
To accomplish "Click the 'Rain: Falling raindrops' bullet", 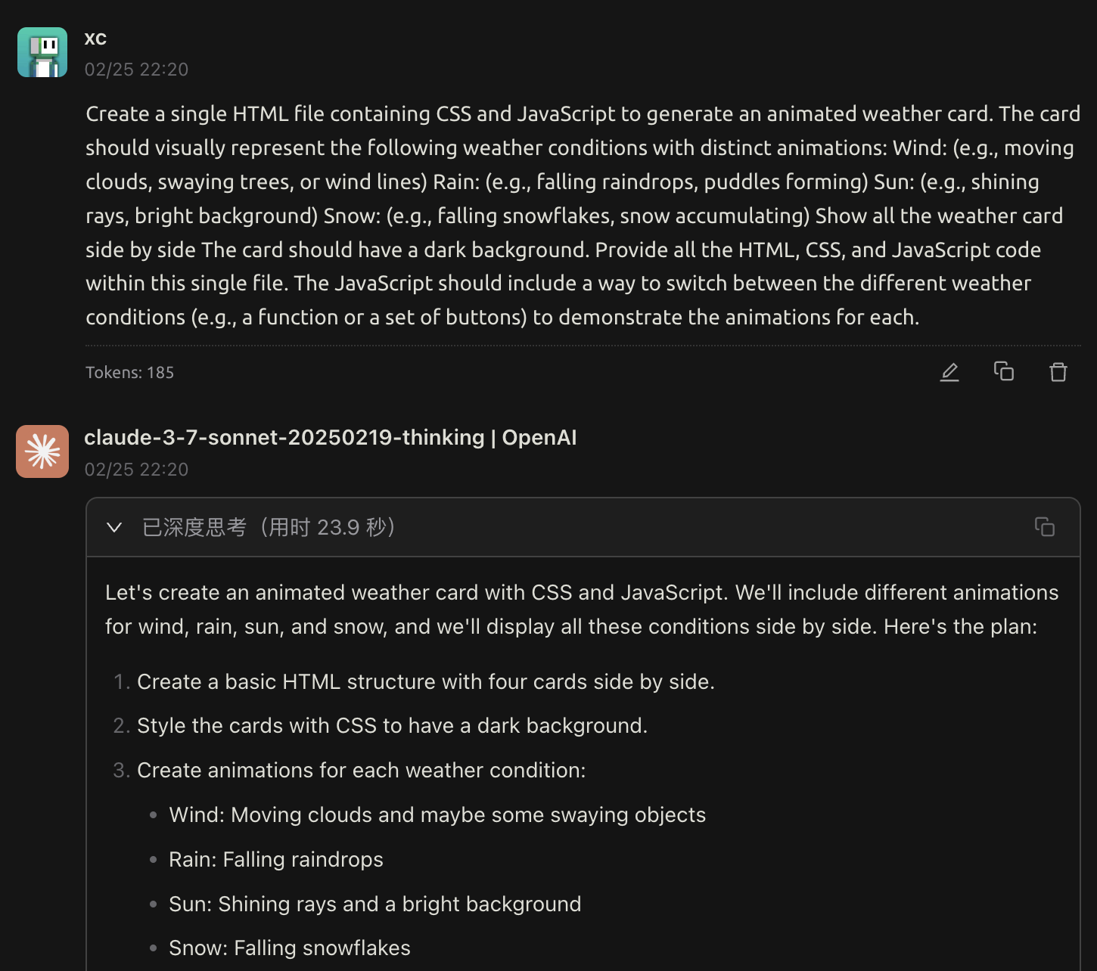I will [x=276, y=860].
